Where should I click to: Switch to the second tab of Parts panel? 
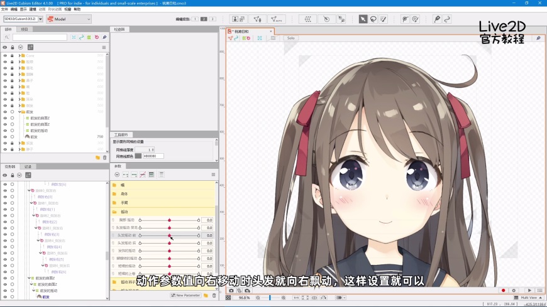tap(25, 30)
